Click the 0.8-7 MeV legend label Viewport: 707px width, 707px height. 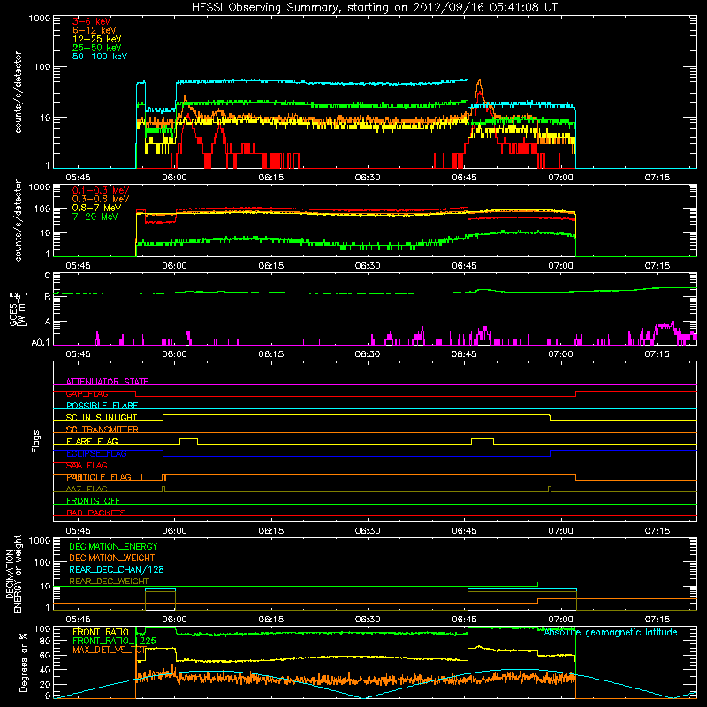[96, 208]
